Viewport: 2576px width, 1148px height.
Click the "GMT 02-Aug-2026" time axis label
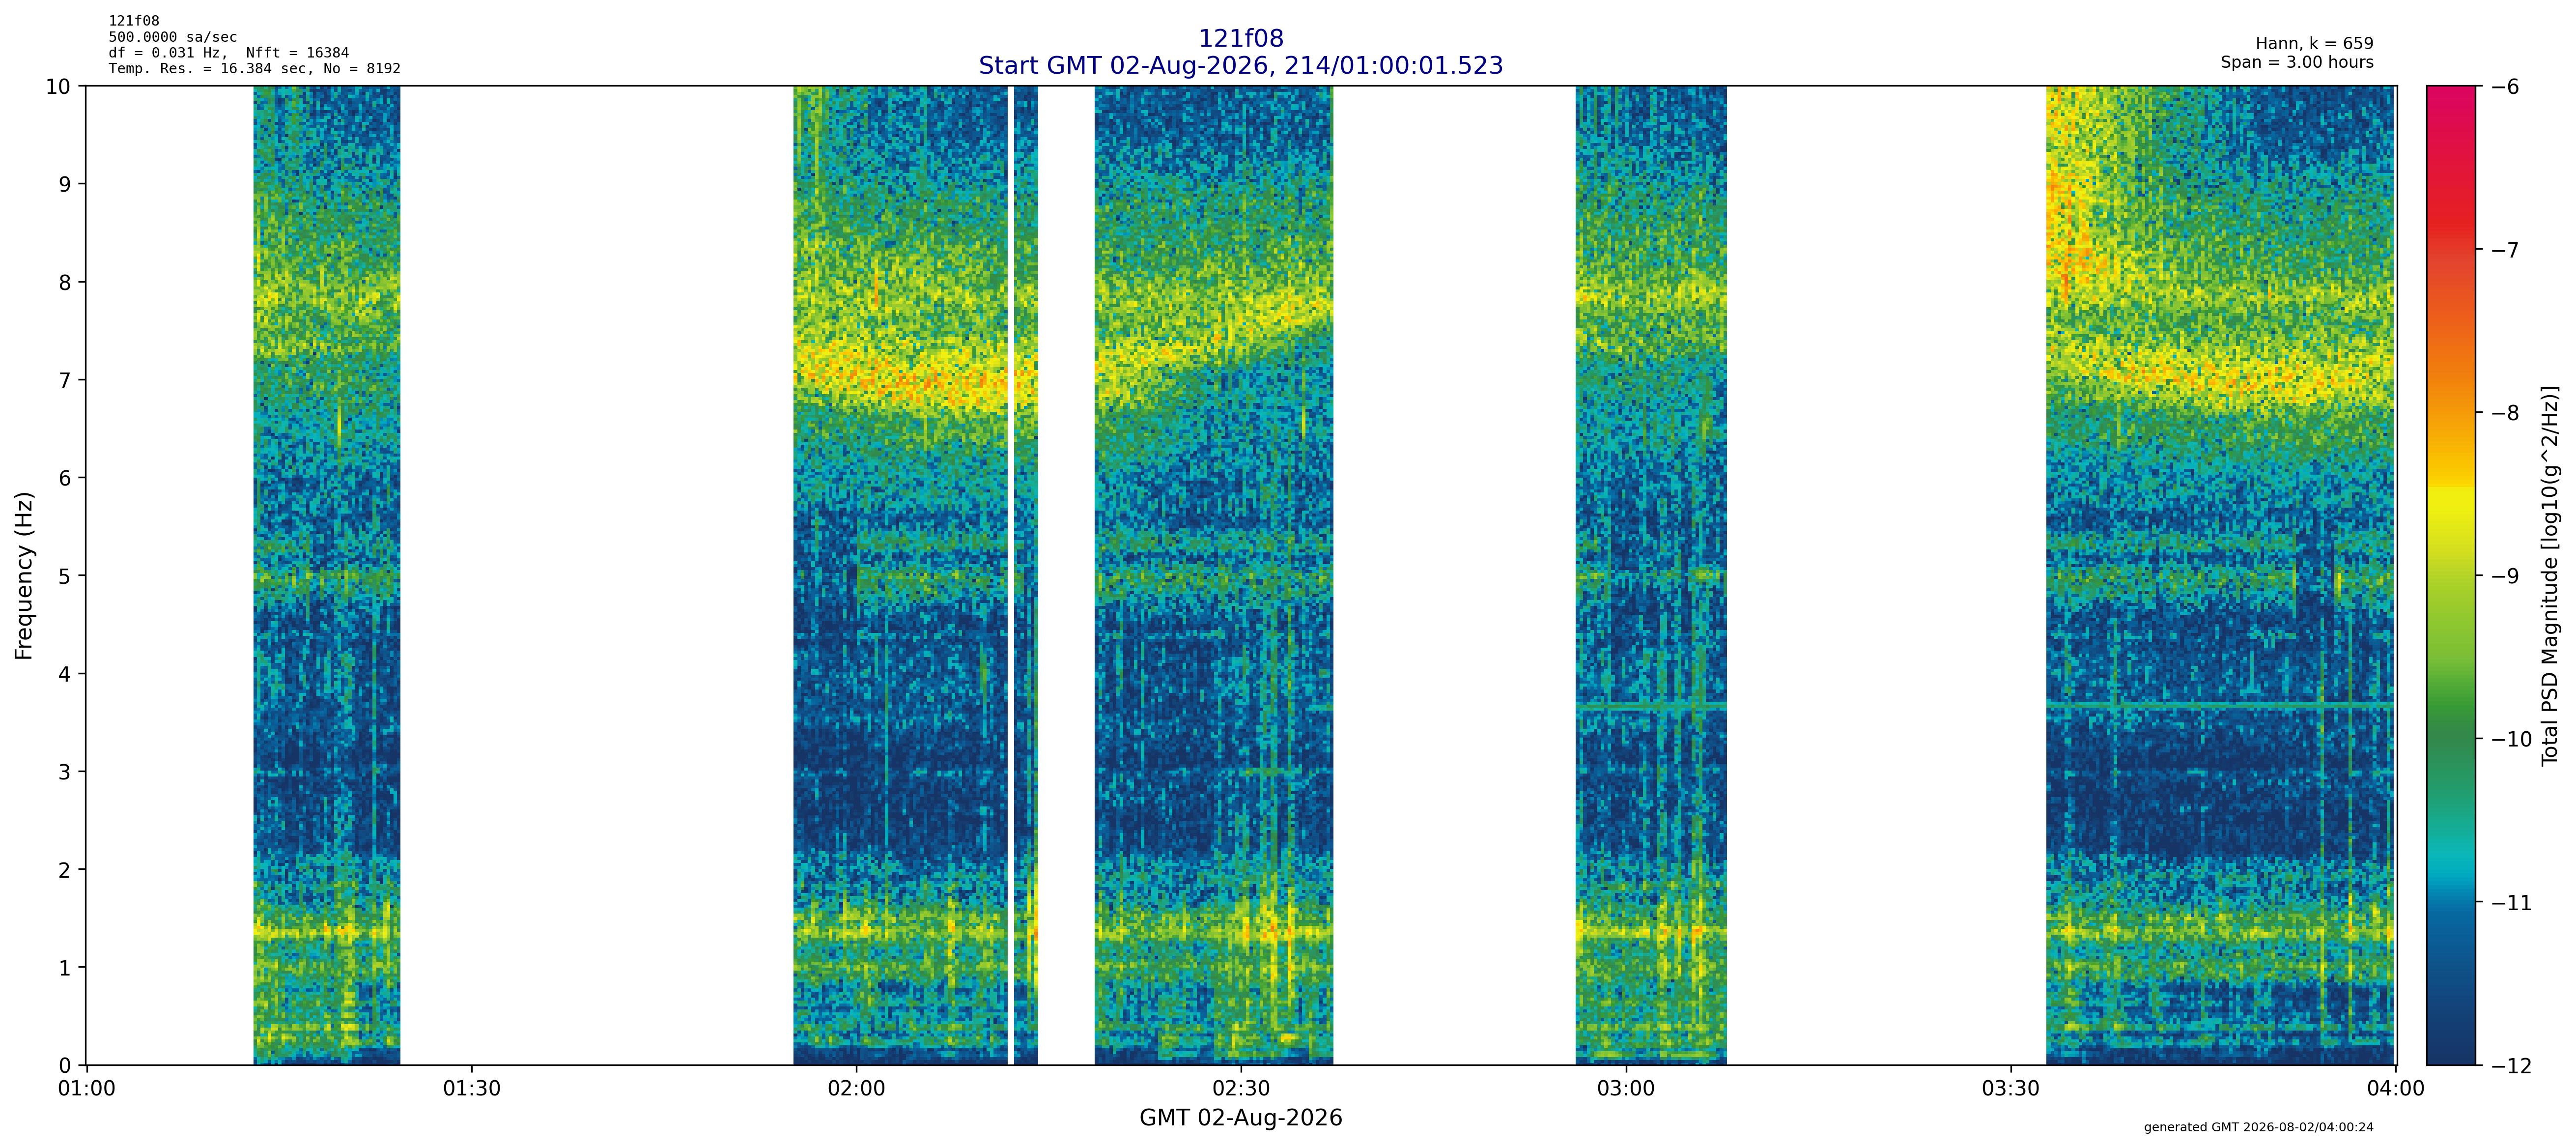click(x=1241, y=1118)
